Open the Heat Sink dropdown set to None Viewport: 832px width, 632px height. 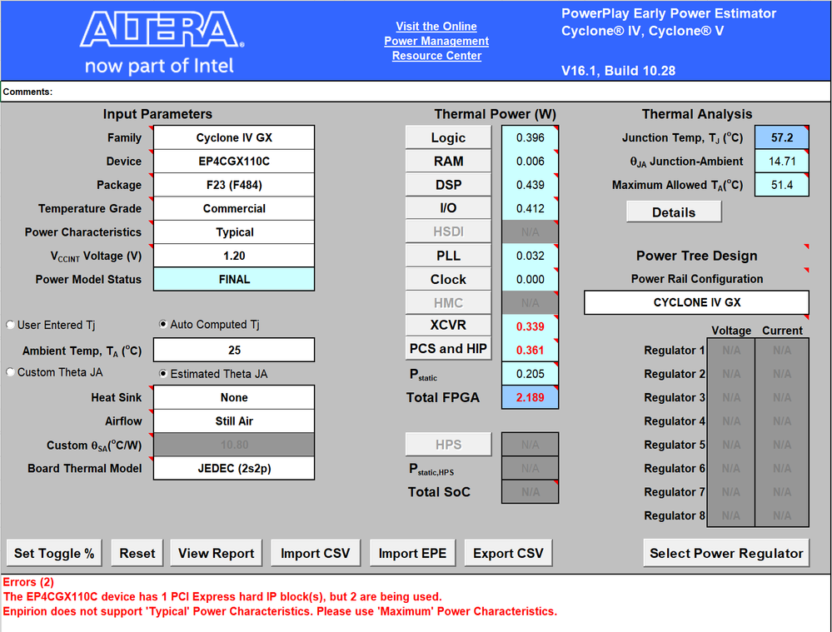[234, 397]
